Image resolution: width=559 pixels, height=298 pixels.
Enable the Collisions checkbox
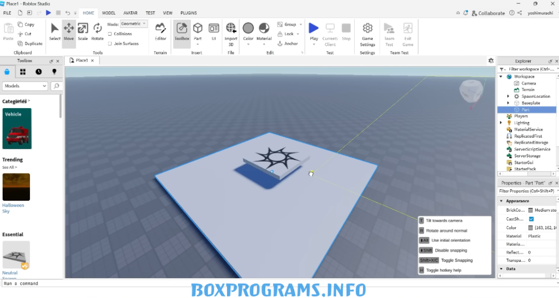[x=110, y=34]
